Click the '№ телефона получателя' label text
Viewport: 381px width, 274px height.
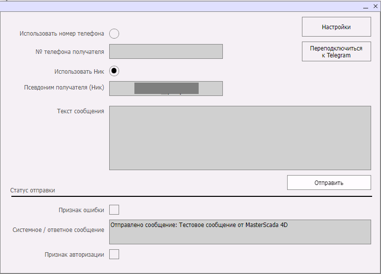click(x=70, y=51)
